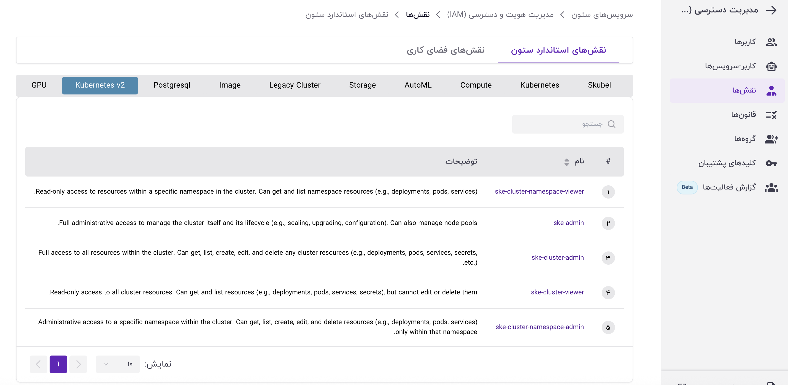Screen dimensions: 788x385
Task: Open support keys key icon
Action: pyautogui.click(x=771, y=163)
